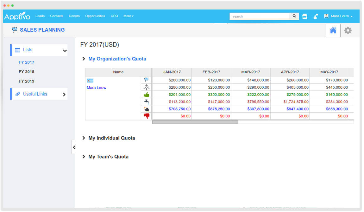The image size is (364, 212).
Task: Open the app store icon in the top bar
Action: coord(304,16)
